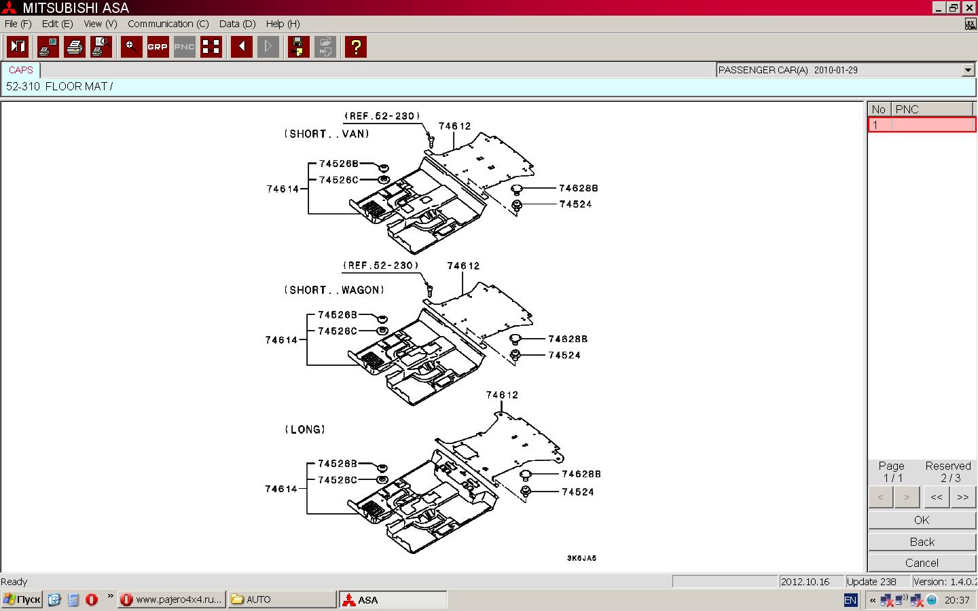Open the File (F) menu
Image resolution: width=978 pixels, height=611 pixels.
coord(18,24)
